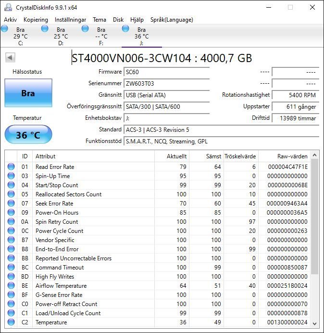The height and width of the screenshot is (333, 324).
Task: Click the status orb for Reallocated Sectors Count
Action: pos(11,194)
